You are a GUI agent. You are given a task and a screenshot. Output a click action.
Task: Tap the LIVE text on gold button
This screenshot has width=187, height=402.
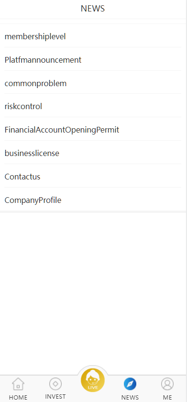click(93, 387)
